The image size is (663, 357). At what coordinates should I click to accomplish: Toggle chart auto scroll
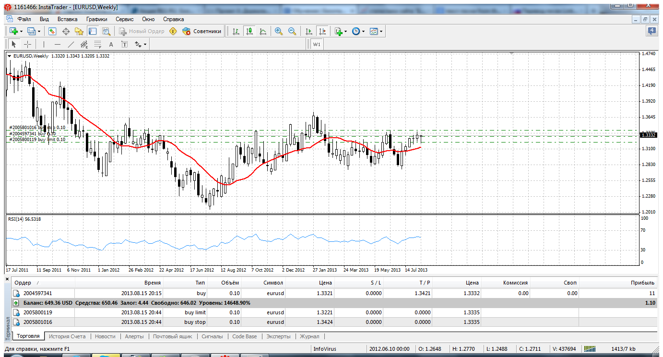[x=308, y=31]
